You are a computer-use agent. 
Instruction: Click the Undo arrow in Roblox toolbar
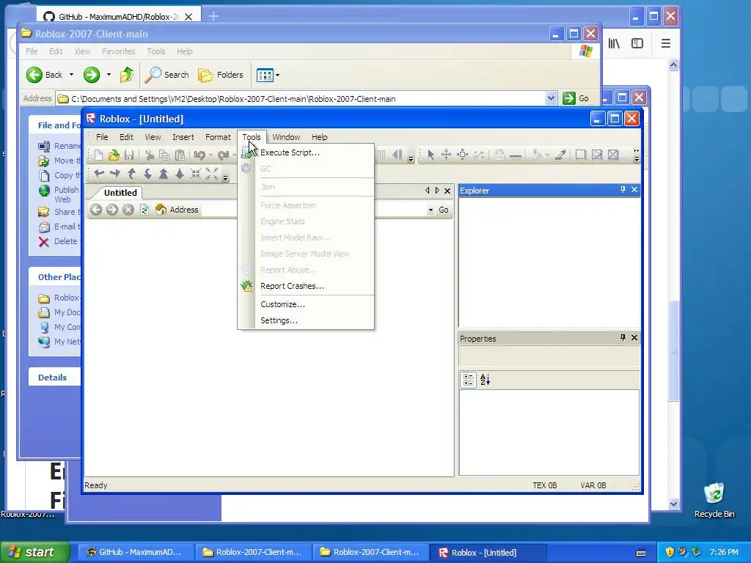click(x=199, y=155)
